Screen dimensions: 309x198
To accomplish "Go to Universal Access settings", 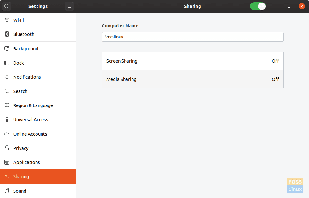I will (31, 120).
